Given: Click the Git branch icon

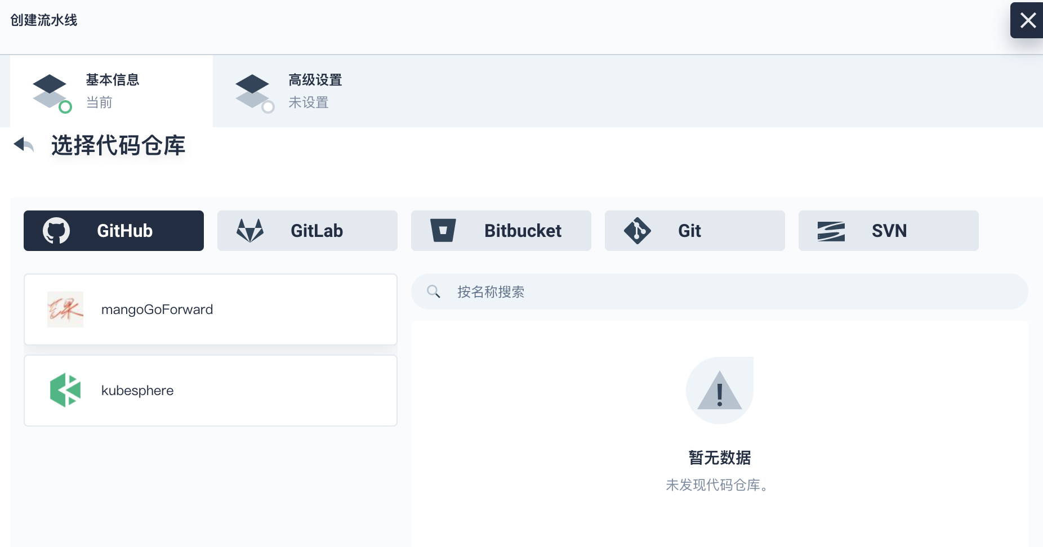Looking at the screenshot, I should pyautogui.click(x=638, y=230).
